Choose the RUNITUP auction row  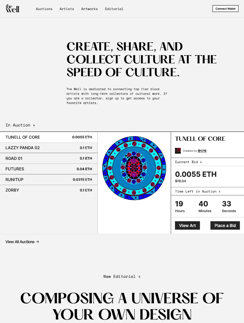(x=49, y=180)
